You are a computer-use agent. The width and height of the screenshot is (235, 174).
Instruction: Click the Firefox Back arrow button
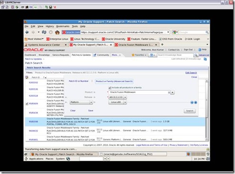(x=27, y=32)
